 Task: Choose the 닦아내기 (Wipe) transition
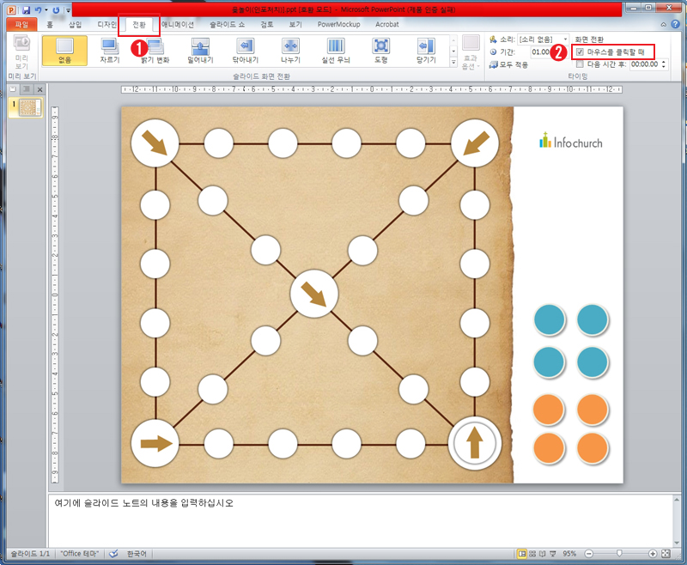[245, 51]
